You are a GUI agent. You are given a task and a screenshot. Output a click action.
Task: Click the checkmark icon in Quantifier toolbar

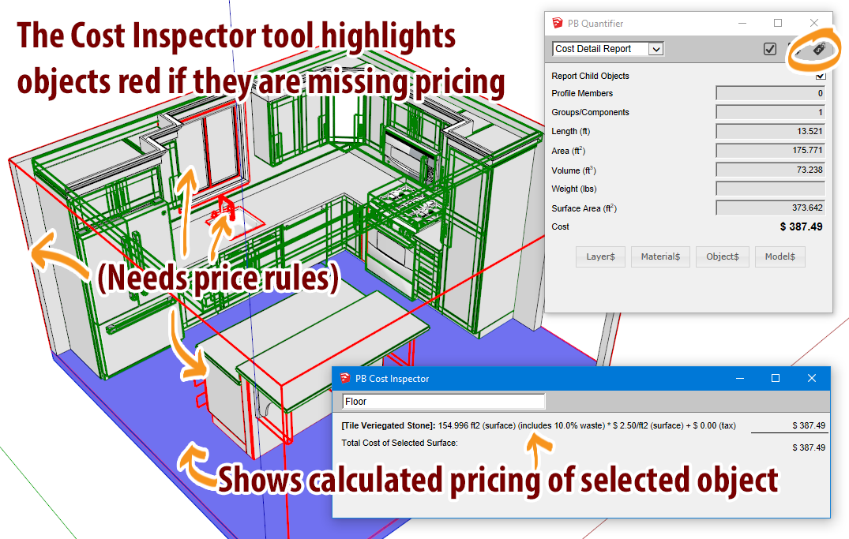pyautogui.click(x=770, y=49)
